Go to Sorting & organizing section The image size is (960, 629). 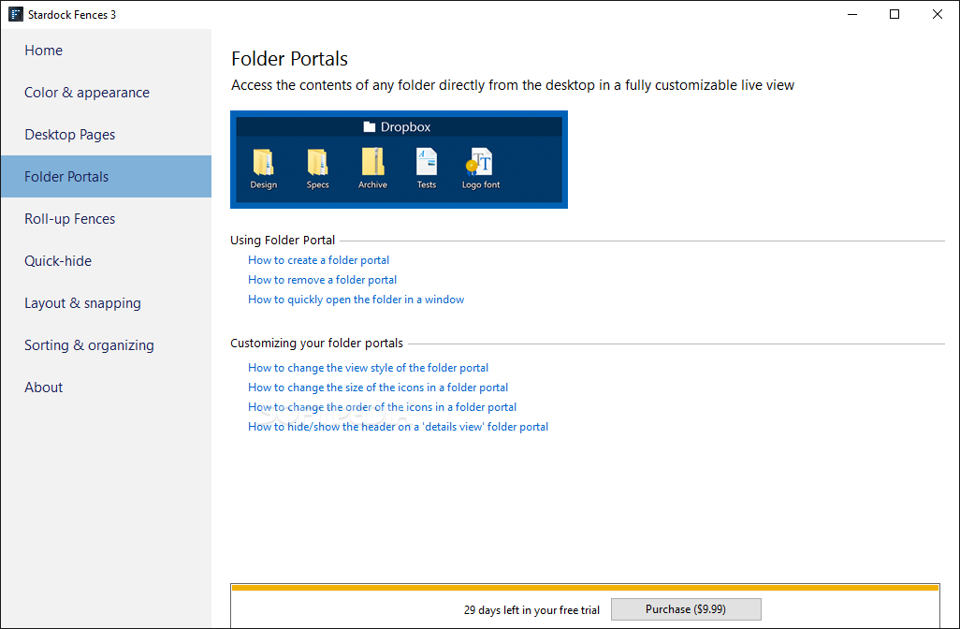(107, 345)
